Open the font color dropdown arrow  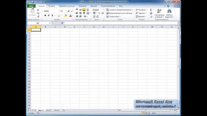[73, 15]
